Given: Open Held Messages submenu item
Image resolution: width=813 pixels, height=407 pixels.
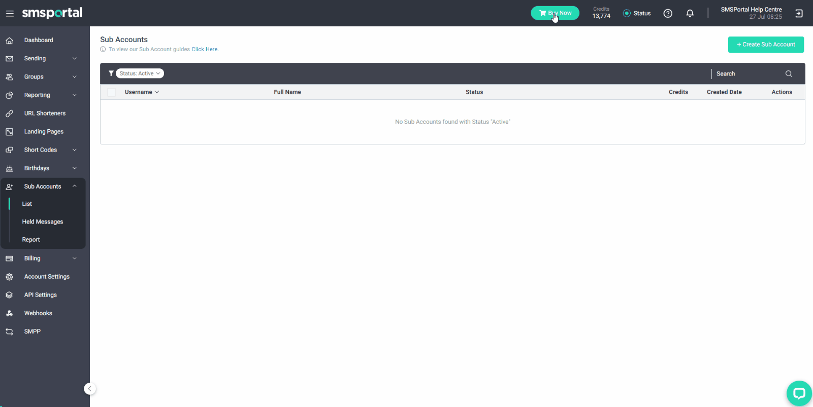Looking at the screenshot, I should 43,222.
